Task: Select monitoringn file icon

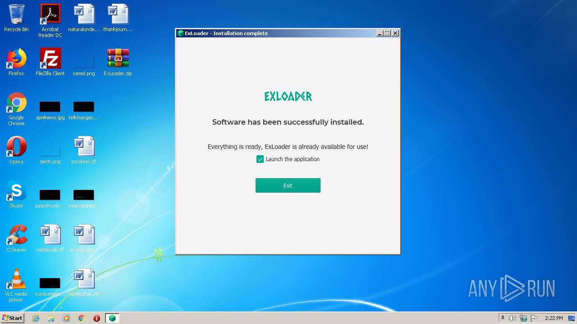Action: [50, 287]
